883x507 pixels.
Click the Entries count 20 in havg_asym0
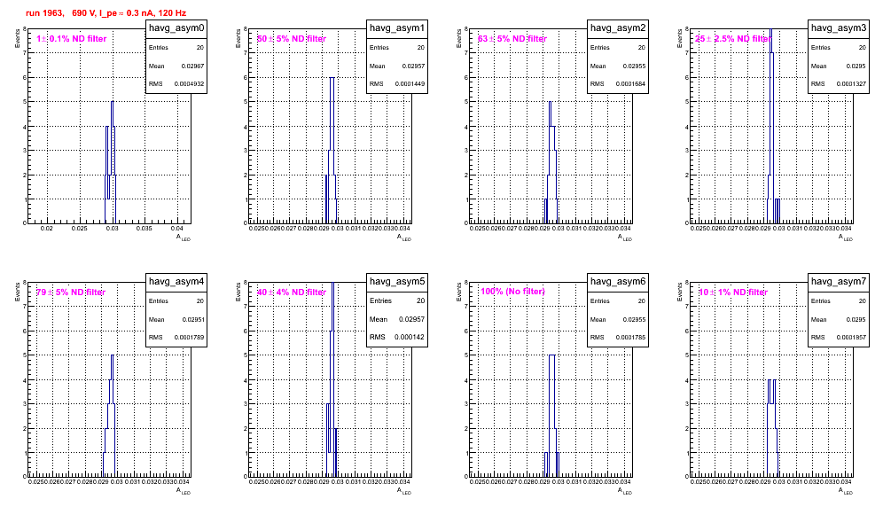[x=199, y=48]
